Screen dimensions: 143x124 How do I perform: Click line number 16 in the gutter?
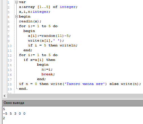(x=10, y=75)
